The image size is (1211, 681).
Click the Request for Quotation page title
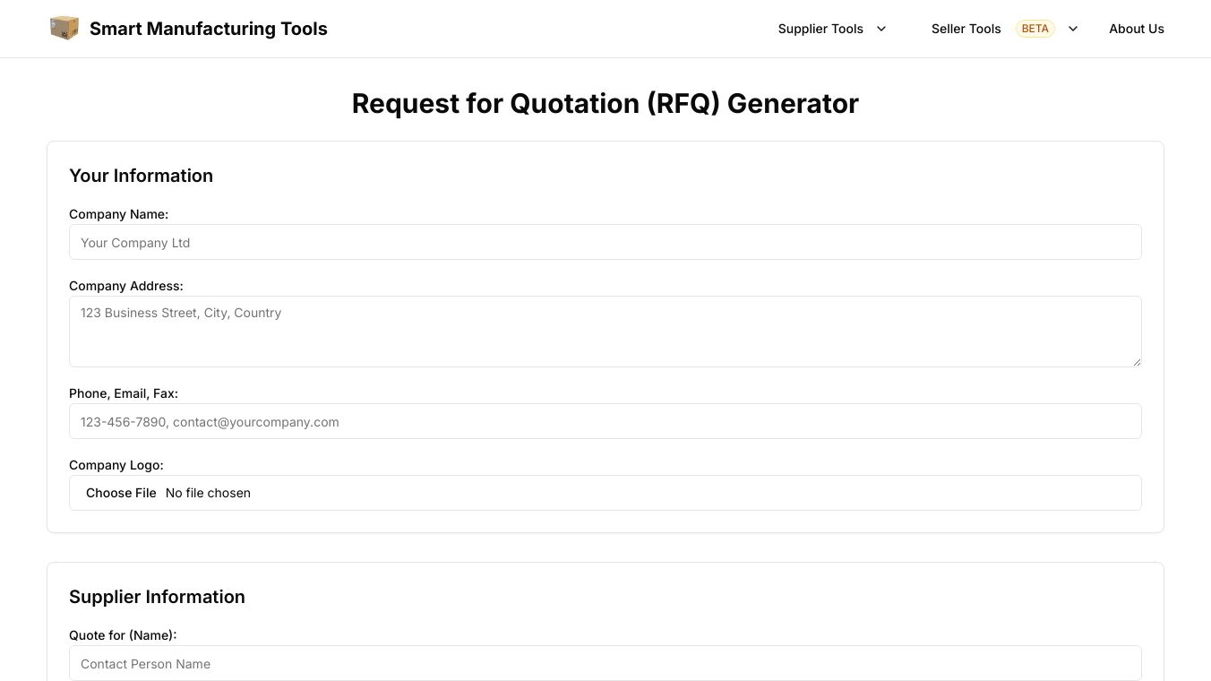(x=605, y=103)
